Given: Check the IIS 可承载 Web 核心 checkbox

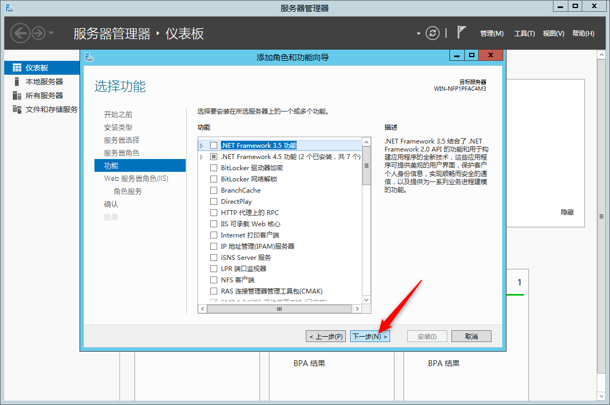Looking at the screenshot, I should pyautogui.click(x=213, y=224).
